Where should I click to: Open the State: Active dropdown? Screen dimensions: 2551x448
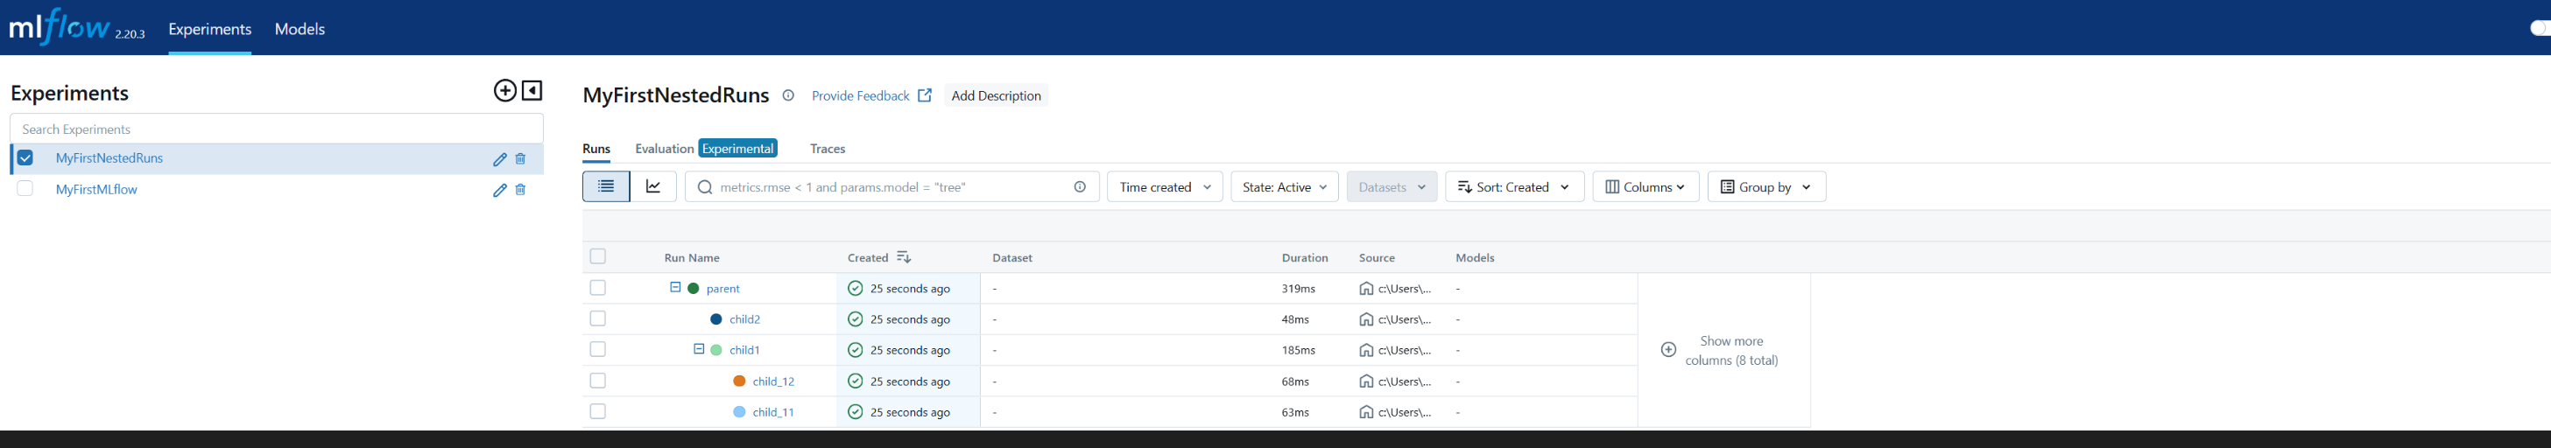coord(1285,187)
